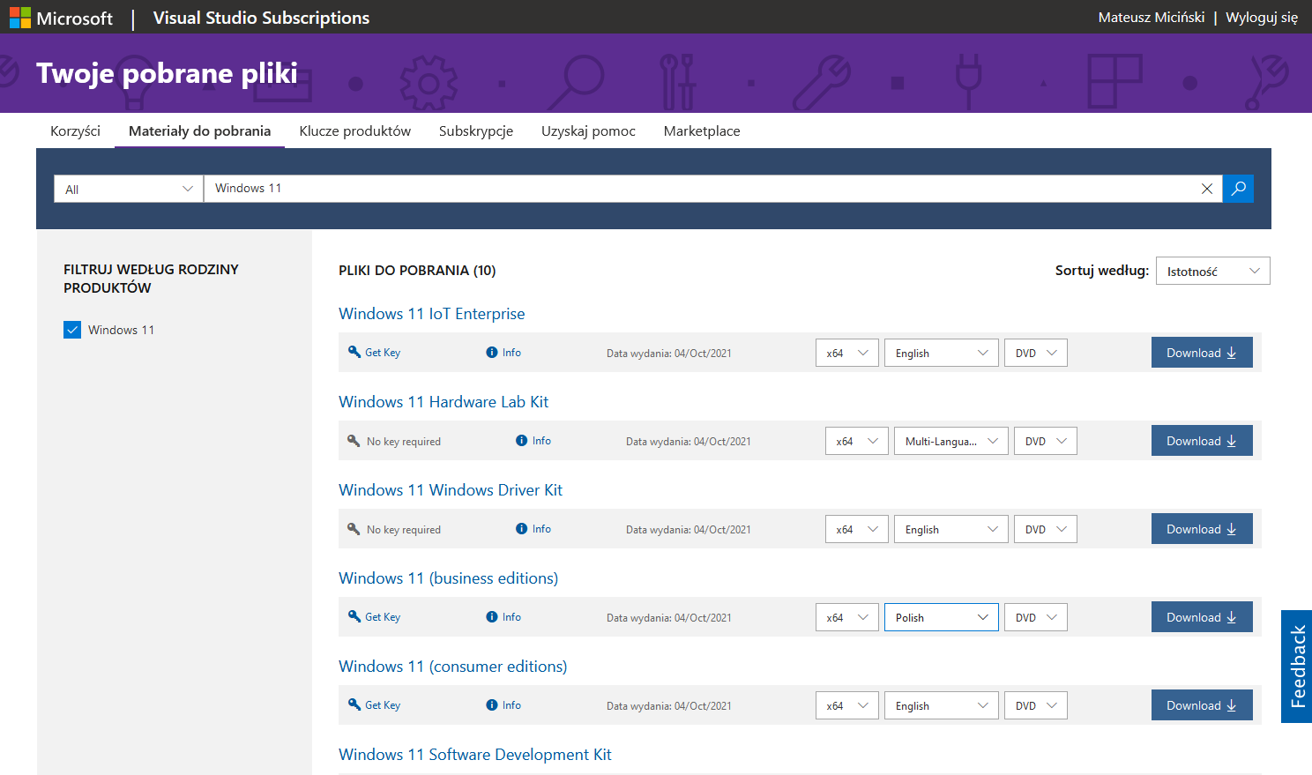Click the Microsoft logo icon
This screenshot has width=1312, height=775.
[20, 18]
